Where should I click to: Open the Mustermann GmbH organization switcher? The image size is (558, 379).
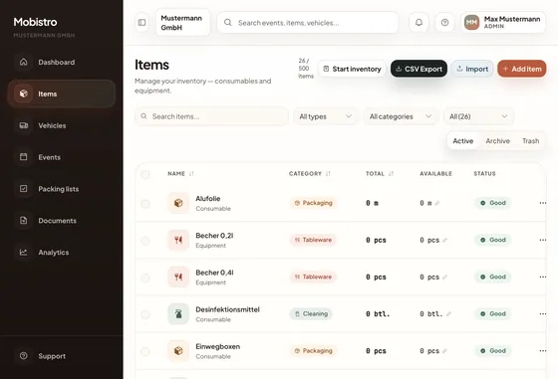[182, 23]
